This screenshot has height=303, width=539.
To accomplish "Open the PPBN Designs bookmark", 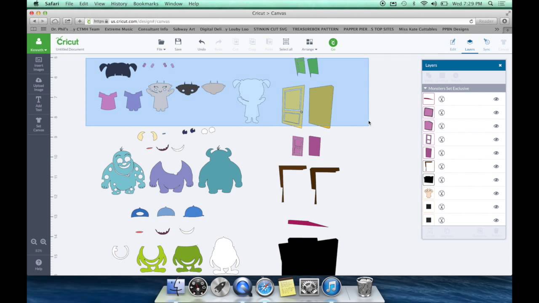I will [x=455, y=29].
